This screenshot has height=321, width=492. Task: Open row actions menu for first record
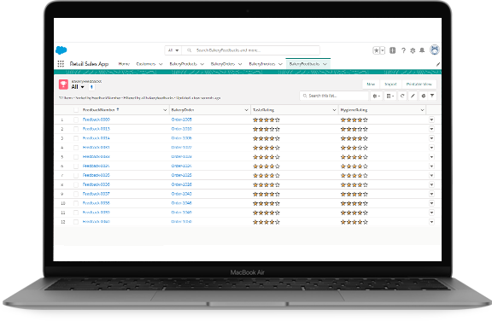tap(431, 120)
